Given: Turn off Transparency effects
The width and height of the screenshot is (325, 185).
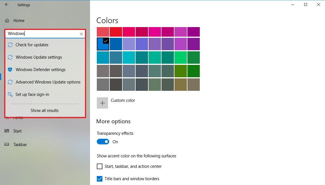Looking at the screenshot, I should (x=103, y=142).
